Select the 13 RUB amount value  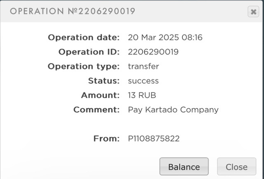click(x=142, y=95)
